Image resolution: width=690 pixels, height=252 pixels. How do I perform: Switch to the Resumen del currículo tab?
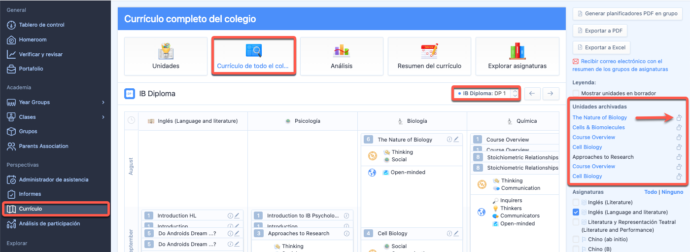pos(429,56)
